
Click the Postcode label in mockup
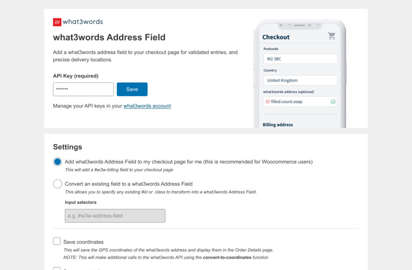[271, 49]
